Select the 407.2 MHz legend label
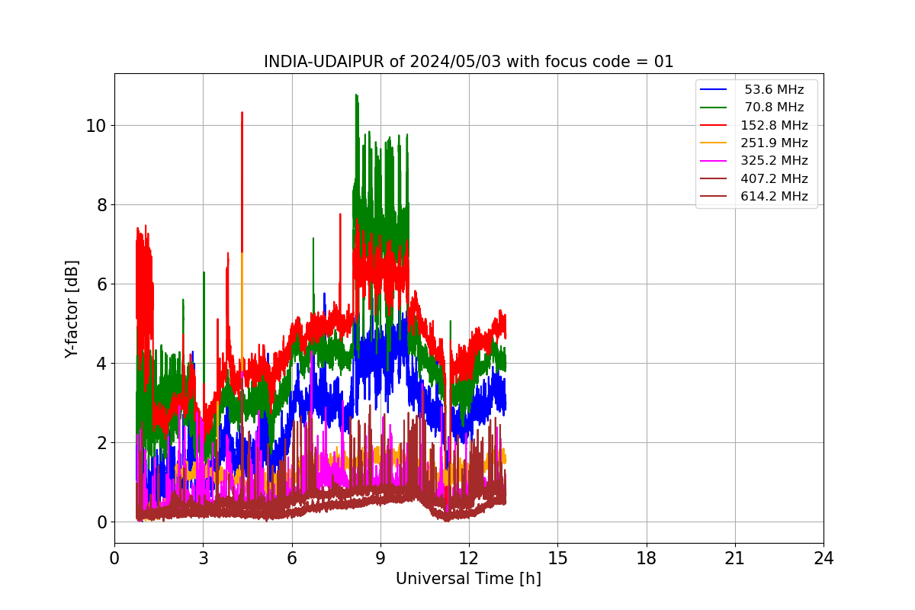915x610 pixels. click(x=774, y=178)
